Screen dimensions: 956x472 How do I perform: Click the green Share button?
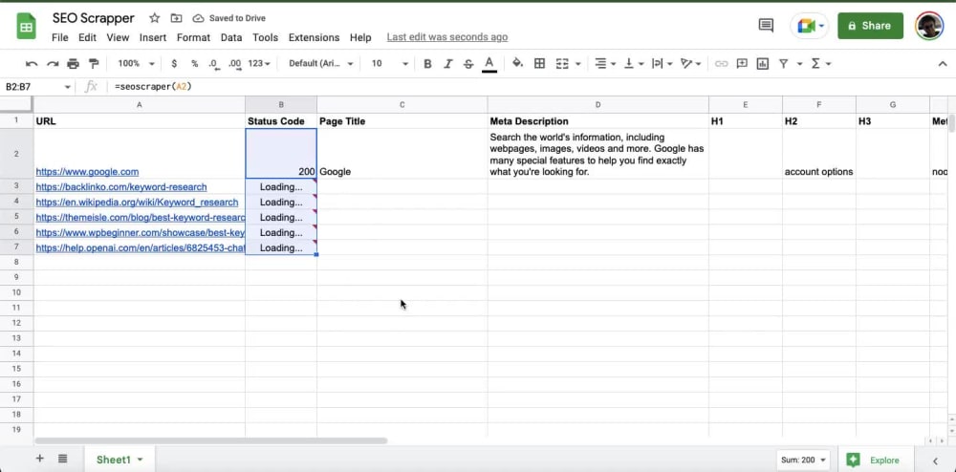click(x=870, y=26)
